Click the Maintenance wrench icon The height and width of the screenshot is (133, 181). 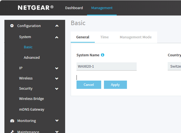coord(12,132)
